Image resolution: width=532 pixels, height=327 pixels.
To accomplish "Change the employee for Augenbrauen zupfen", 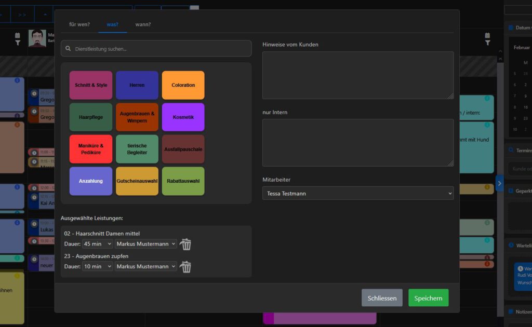I will [x=145, y=266].
